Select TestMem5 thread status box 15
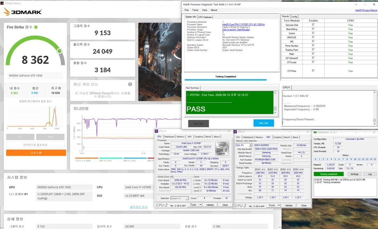378x229 pixels. 375,159
